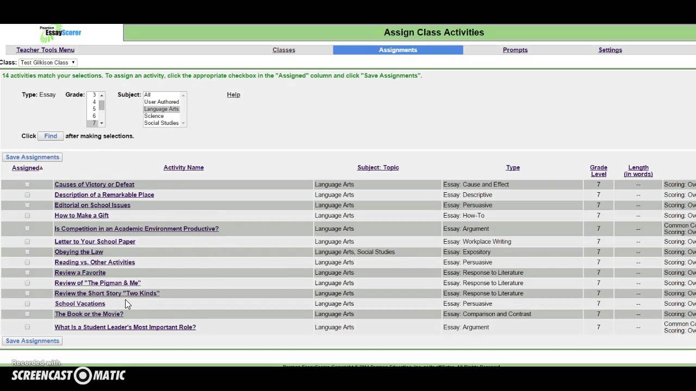Open Review the Short Story "Two Kinds"
This screenshot has height=391, width=696.
(107, 293)
